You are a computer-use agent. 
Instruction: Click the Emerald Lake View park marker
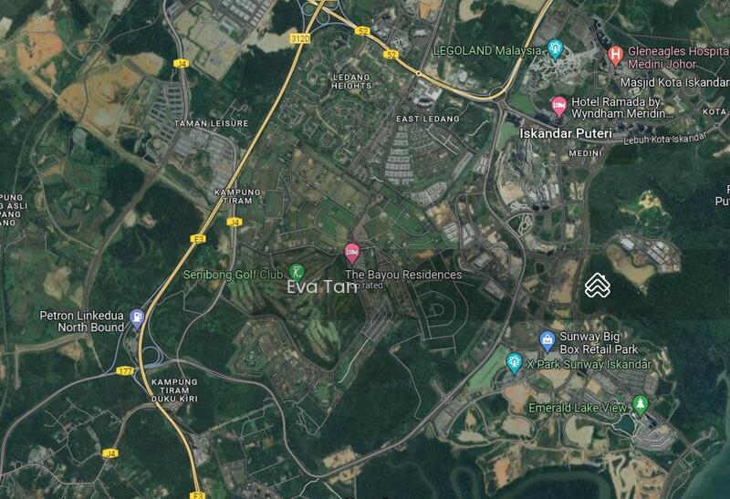(641, 405)
